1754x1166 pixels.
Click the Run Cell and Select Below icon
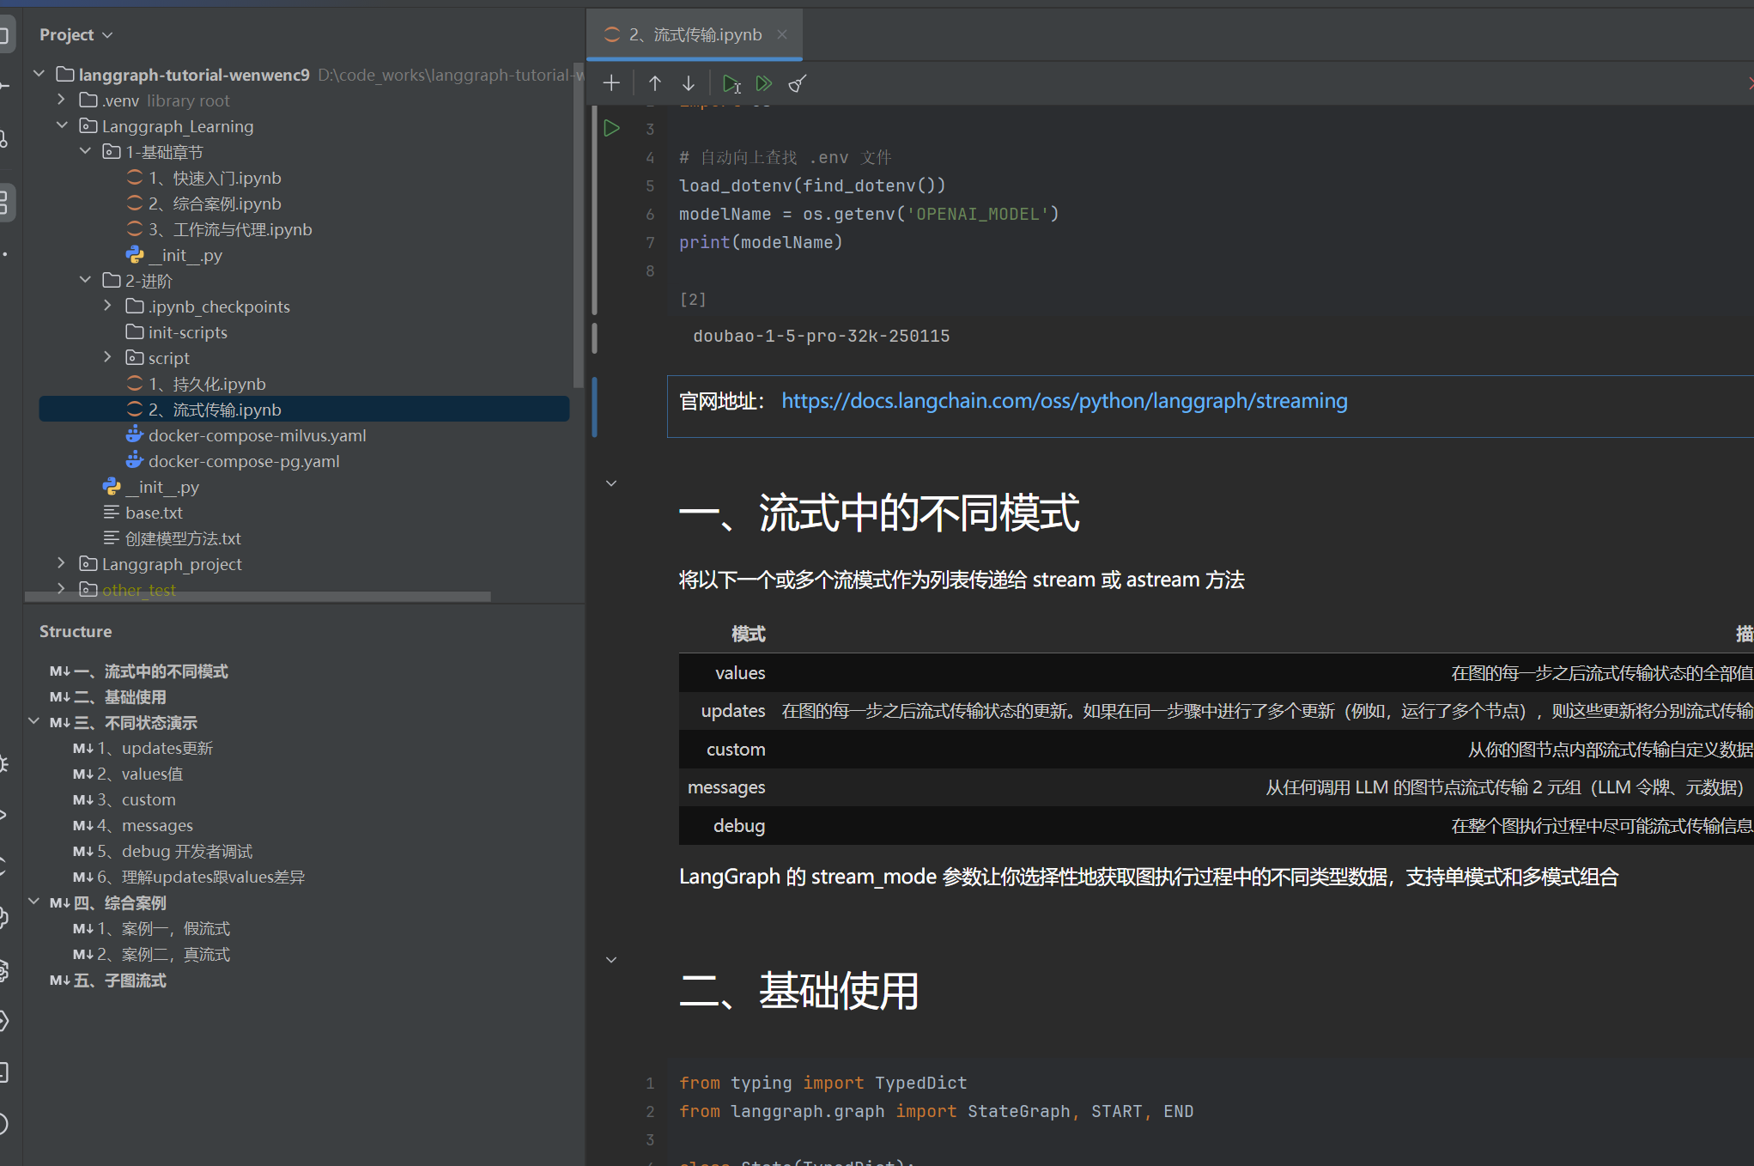point(731,83)
